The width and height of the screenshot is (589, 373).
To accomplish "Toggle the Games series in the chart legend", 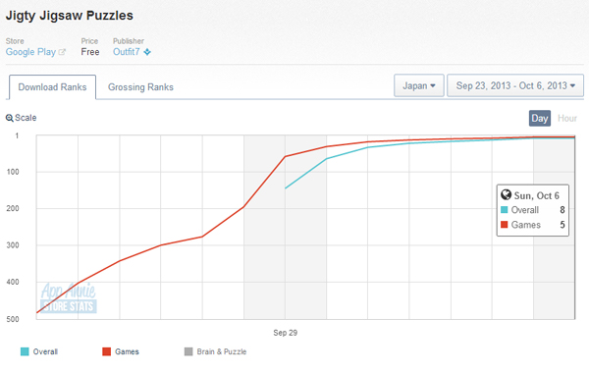I will (x=121, y=351).
